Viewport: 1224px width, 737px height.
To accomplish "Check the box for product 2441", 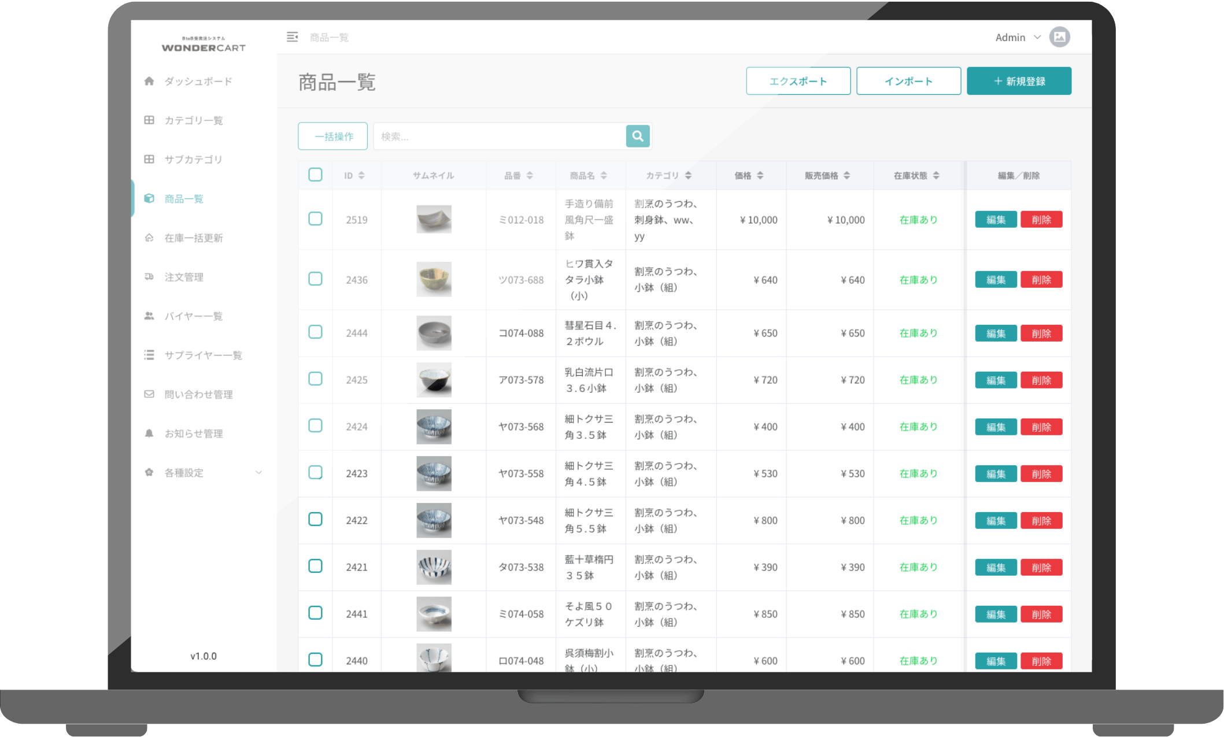I will pos(315,613).
